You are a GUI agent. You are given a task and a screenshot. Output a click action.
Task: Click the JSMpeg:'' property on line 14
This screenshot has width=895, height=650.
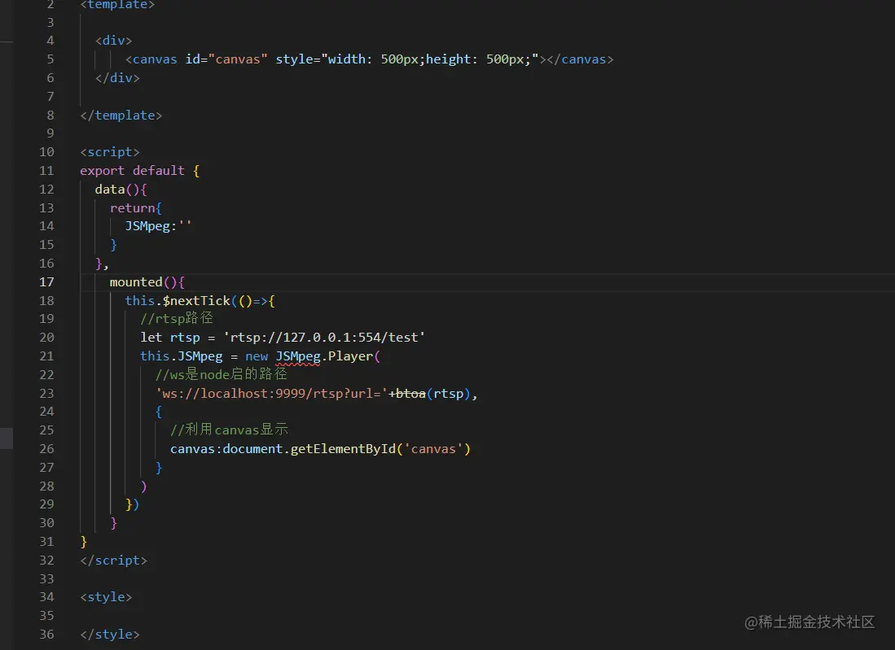tap(158, 226)
